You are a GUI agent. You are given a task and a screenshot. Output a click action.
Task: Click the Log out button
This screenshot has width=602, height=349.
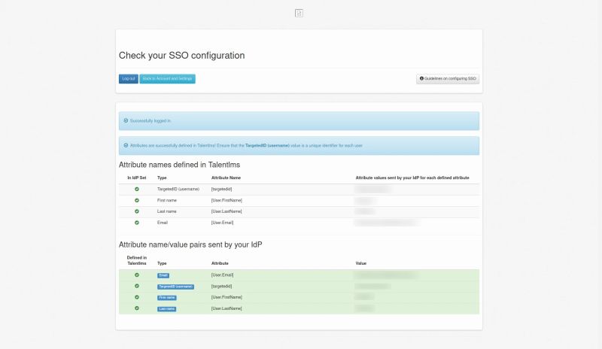(128, 79)
